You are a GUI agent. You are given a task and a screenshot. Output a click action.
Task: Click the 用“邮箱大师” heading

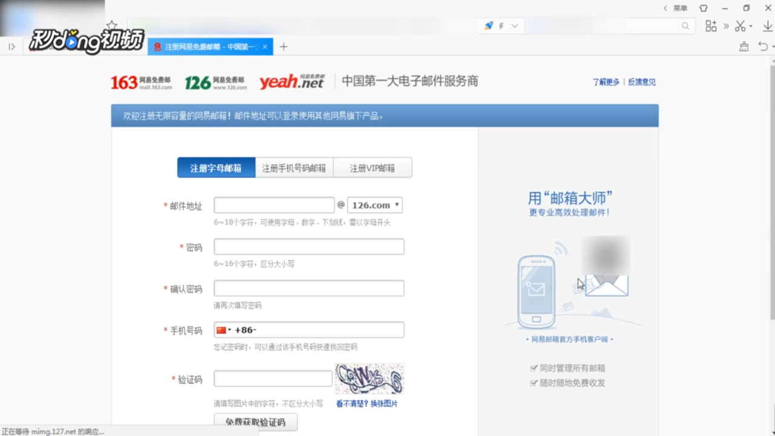click(570, 198)
